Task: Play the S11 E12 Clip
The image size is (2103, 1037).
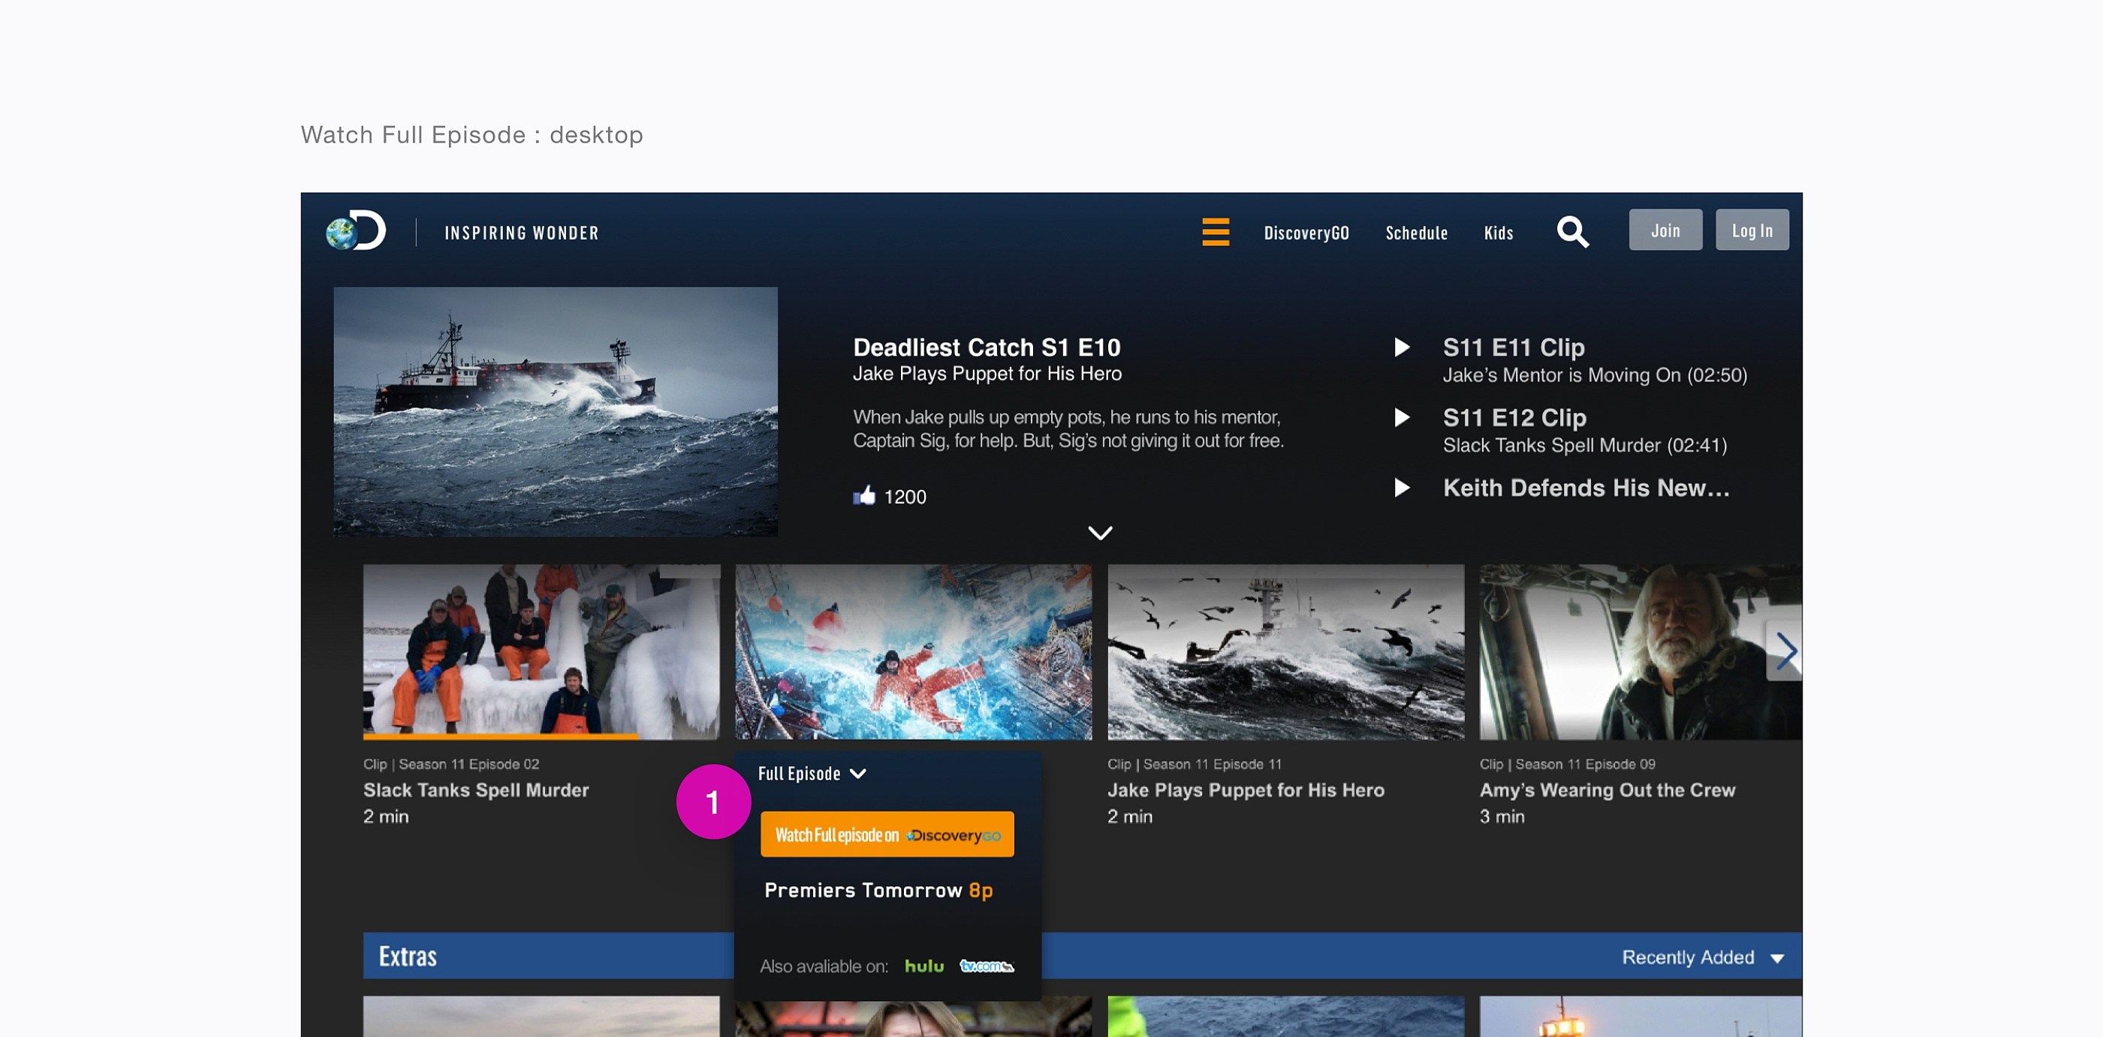Action: (x=1402, y=418)
